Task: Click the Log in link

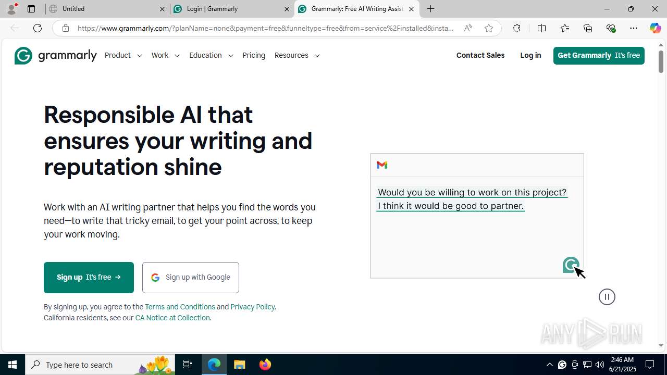Action: [x=530, y=55]
